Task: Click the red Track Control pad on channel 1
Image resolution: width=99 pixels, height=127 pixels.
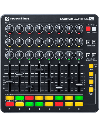Action: pyautogui.click(x=10, y=104)
